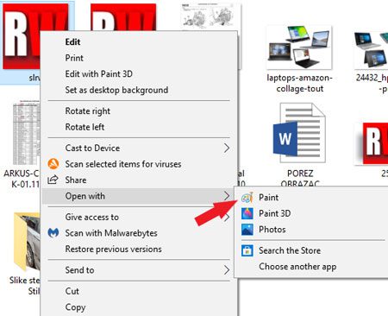
Task: Click the Malwarebytes logo icon
Action: [53, 233]
